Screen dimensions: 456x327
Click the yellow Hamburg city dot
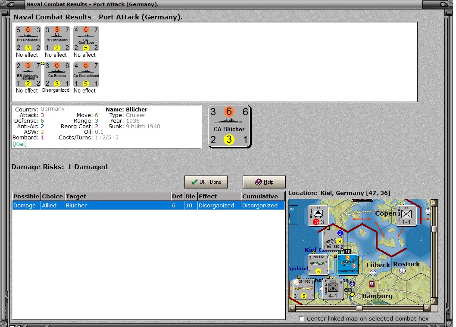pyautogui.click(x=352, y=294)
